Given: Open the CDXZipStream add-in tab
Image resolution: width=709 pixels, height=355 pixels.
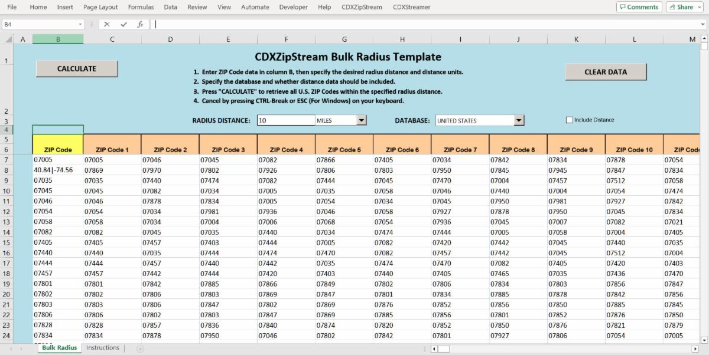Looking at the screenshot, I should point(362,7).
